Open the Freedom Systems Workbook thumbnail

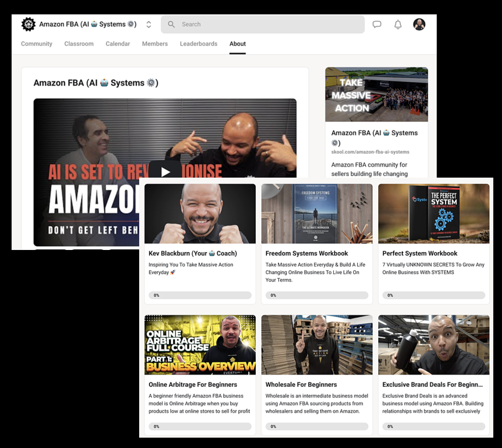pos(317,214)
